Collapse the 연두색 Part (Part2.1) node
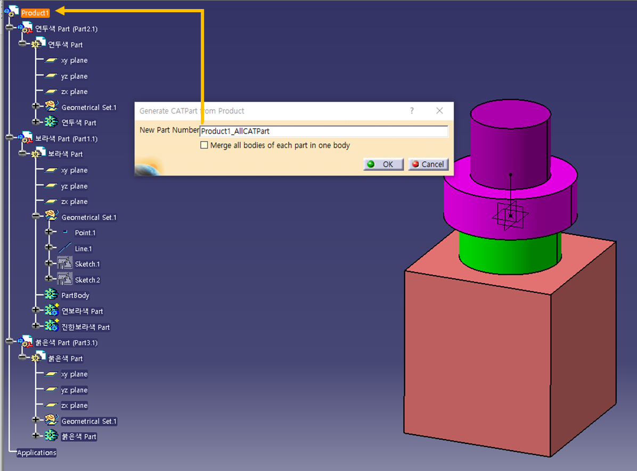637x471 pixels. pos(10,27)
